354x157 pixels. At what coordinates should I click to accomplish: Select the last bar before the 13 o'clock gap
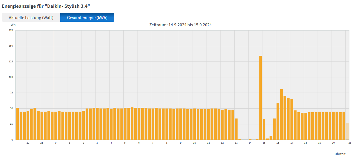pos(236,129)
